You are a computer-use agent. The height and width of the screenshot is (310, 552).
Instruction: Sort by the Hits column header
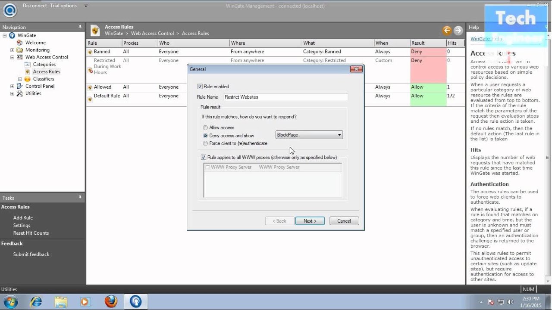click(455, 43)
